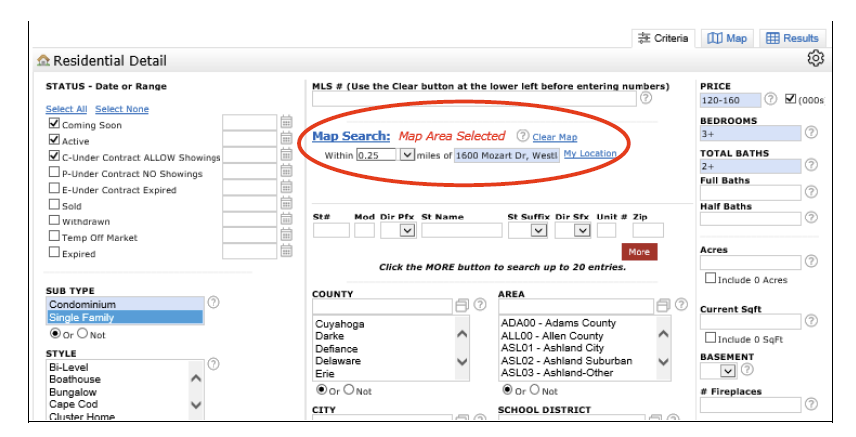The height and width of the screenshot is (437, 856).
Task: Click the My Location link
Action: point(590,154)
